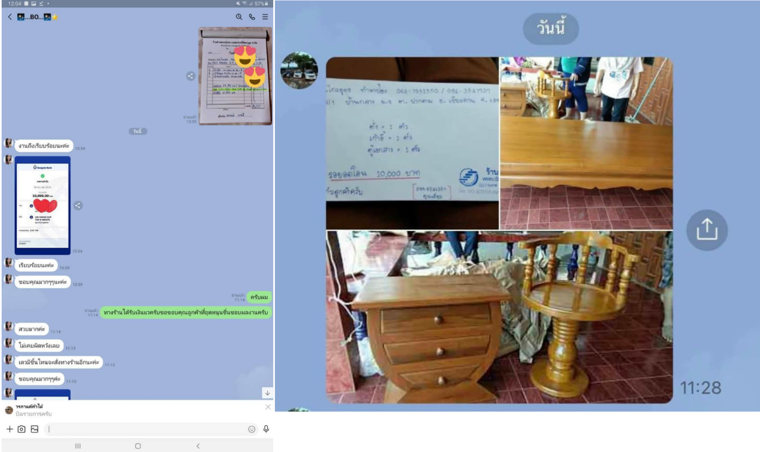Start a voice call with phone icon
Screen dimensions: 760x452
252,17
